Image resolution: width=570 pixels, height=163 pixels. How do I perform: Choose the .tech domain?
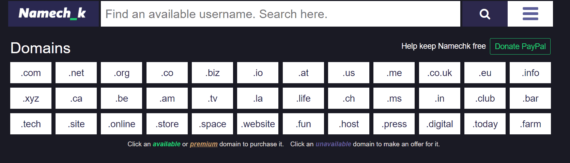coord(31,124)
